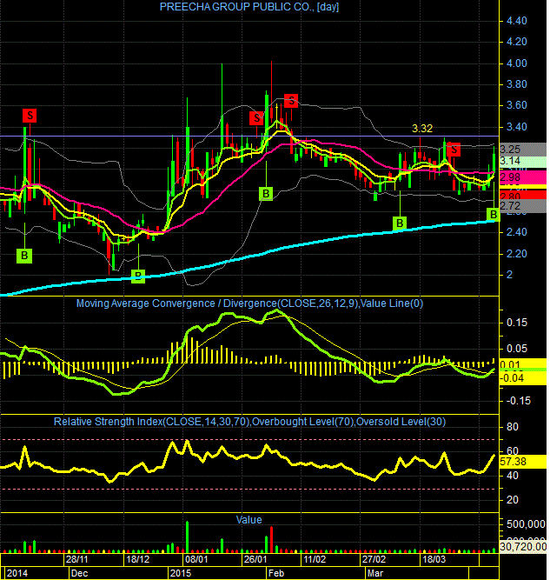Click the MACD 0.01 value tag
Image resolution: width=550 pixels, height=580 pixels.
pos(523,363)
